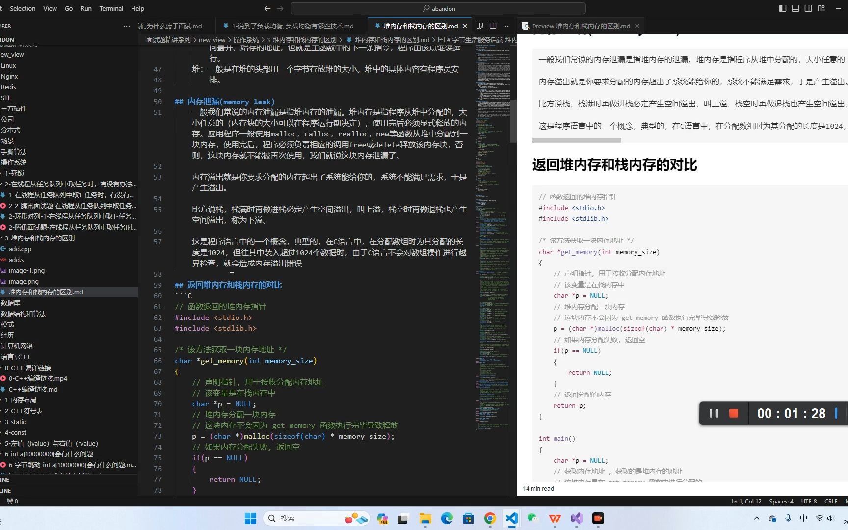Open add.cpp file
Screen dimensions: 848x530
69,249
